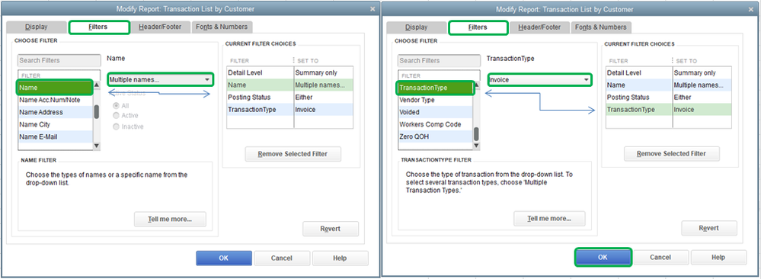Select Name Acc.Num/Note filter

pyautogui.click(x=55, y=100)
